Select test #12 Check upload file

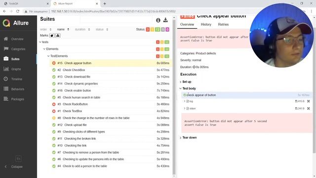click(x=111, y=125)
